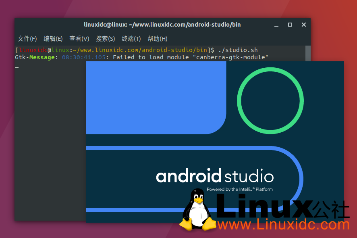357x238 pixels.
Task: Click the timestamp 08:30:41.105
Action: [84, 57]
